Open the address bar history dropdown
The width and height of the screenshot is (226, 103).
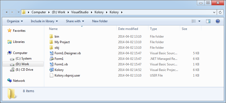(x=214, y=12)
